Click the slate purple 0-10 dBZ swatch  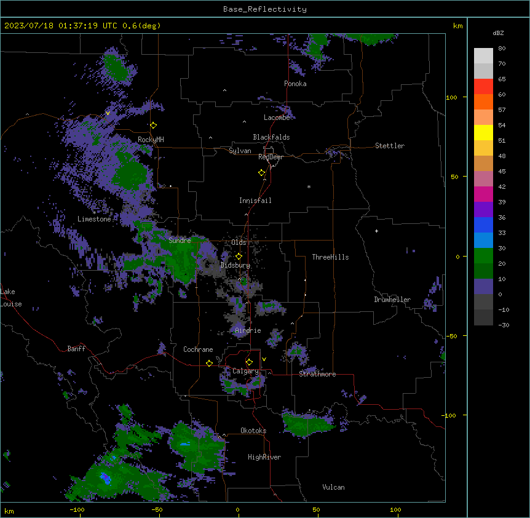pyautogui.click(x=483, y=287)
